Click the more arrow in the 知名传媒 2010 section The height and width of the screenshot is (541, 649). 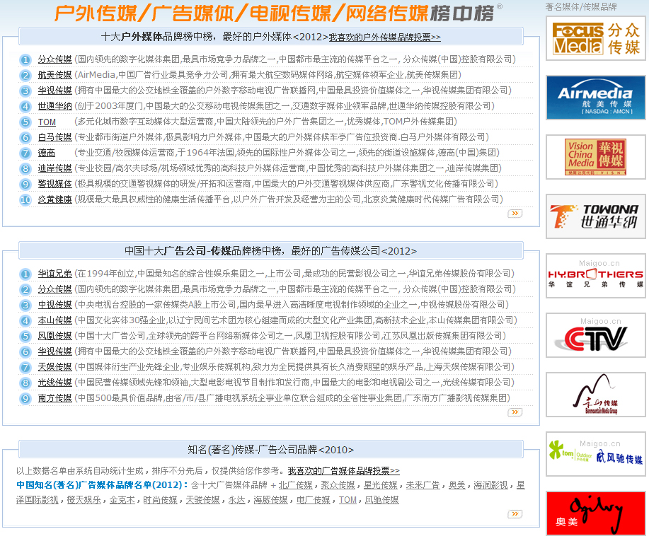(515, 514)
